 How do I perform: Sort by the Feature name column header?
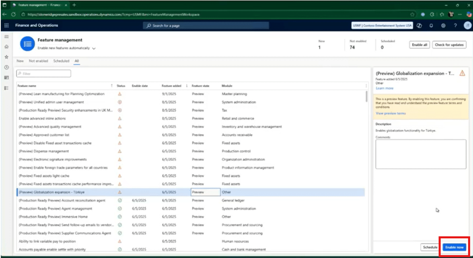click(27, 86)
